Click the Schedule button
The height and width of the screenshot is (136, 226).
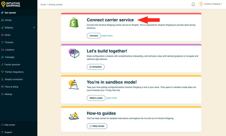point(95,67)
